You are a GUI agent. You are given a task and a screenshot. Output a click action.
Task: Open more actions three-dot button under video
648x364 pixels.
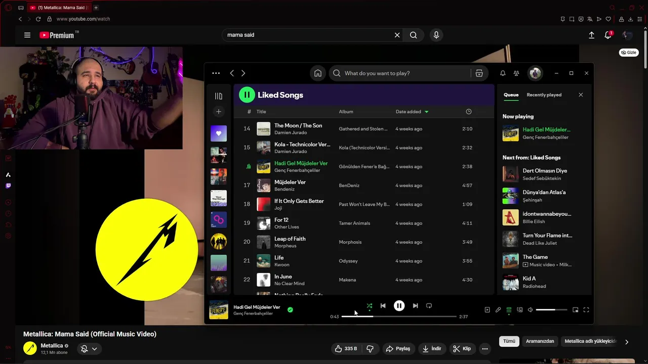coord(485,349)
